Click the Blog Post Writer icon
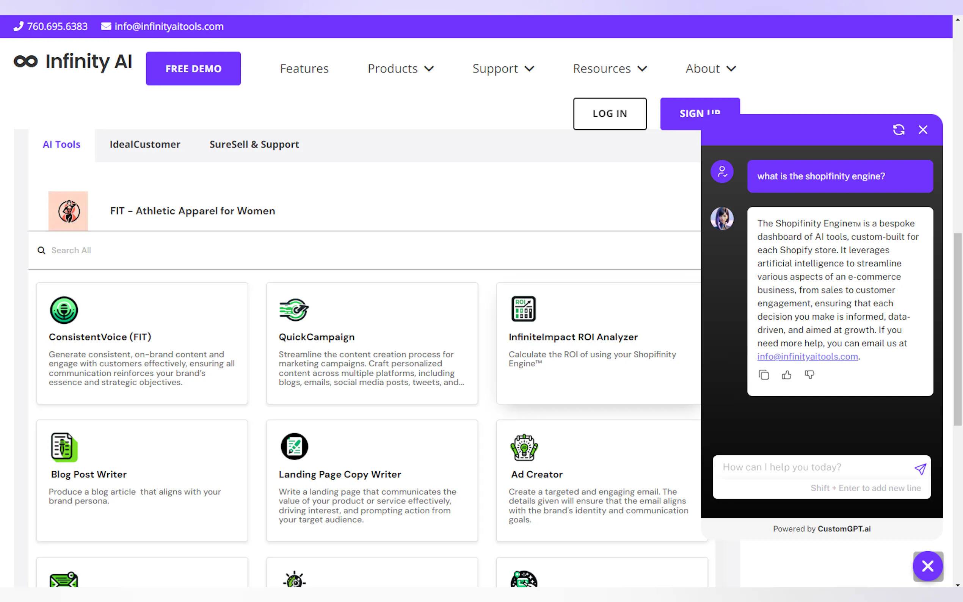Image resolution: width=963 pixels, height=602 pixels. (64, 447)
